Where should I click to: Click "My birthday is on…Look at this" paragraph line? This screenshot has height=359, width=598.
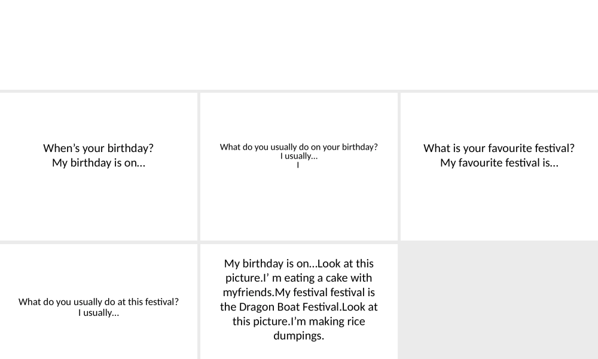coord(299,263)
